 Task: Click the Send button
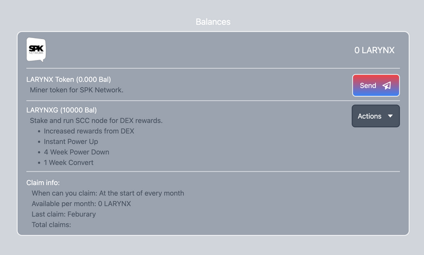click(375, 85)
